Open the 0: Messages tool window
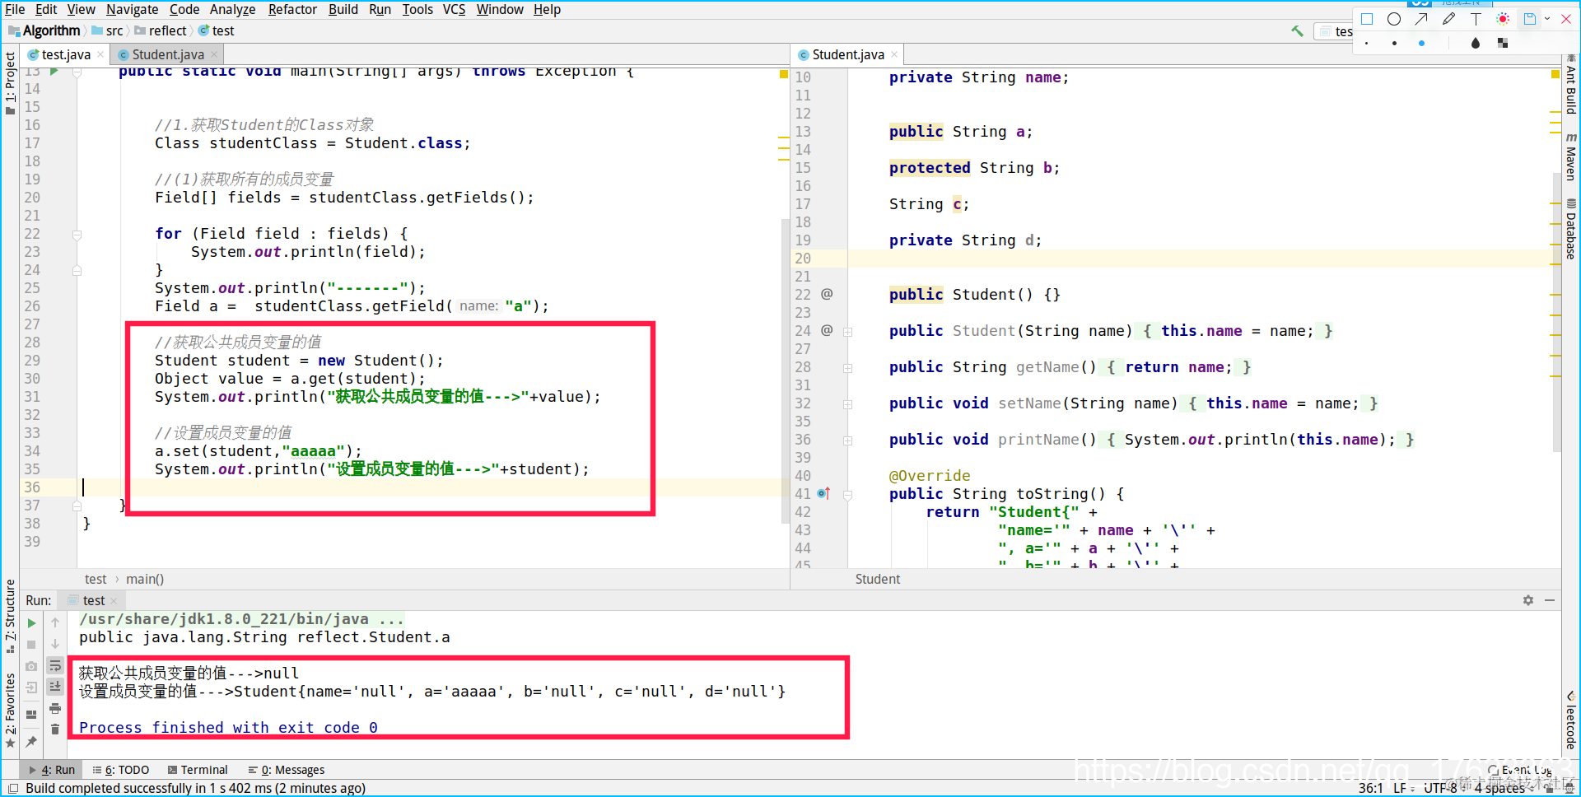The width and height of the screenshot is (1581, 797). [287, 770]
